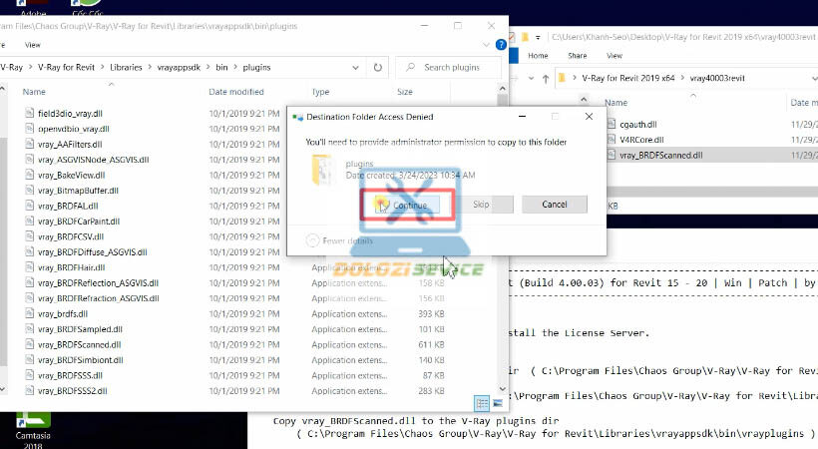This screenshot has width=818, height=449.
Task: Select vray_BRDFHair.dll file
Action: 72,267
